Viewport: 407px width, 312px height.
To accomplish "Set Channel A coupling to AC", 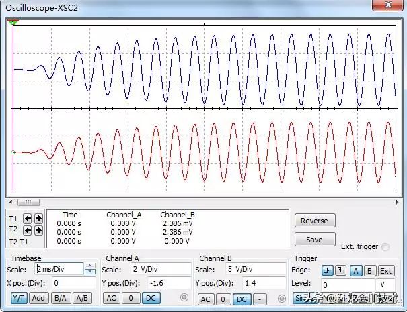I will tap(112, 298).
